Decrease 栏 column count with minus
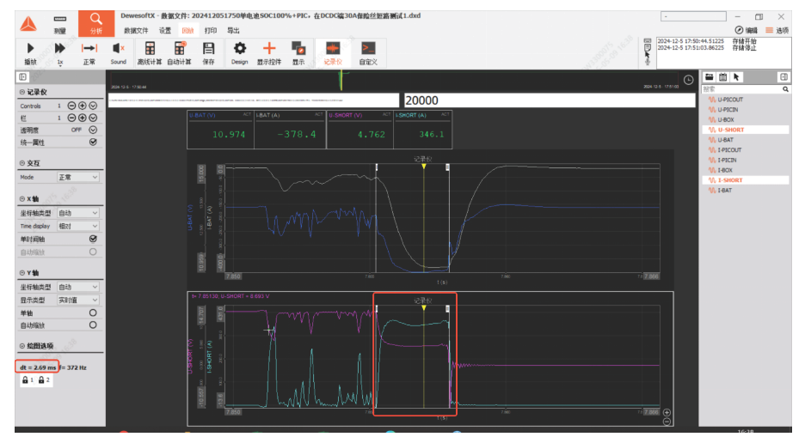Screen dimensions: 805x443 [71, 118]
